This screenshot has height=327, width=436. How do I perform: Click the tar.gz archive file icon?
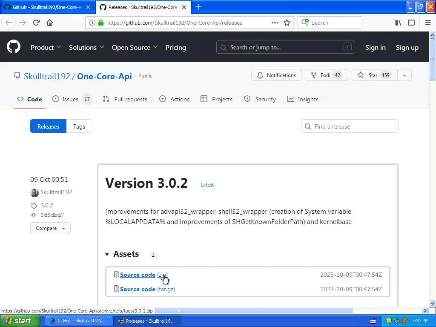(117, 289)
